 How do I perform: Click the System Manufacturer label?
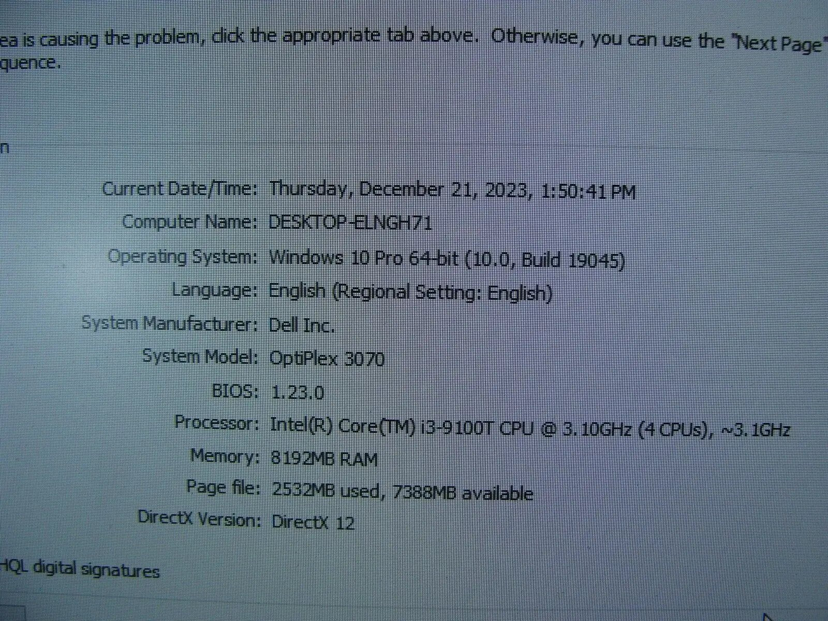tap(170, 324)
